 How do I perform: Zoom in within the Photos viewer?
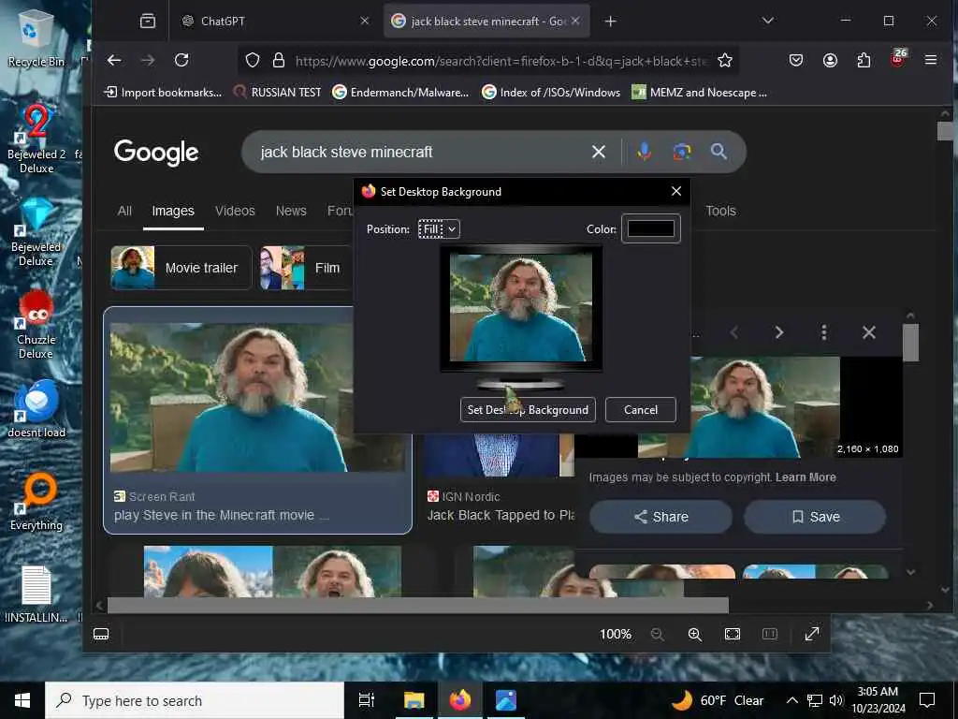(695, 634)
